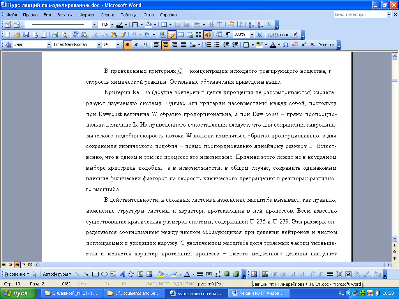399x299 pixels.
Task: Save the document with the floppy icon
Action: click(26, 35)
